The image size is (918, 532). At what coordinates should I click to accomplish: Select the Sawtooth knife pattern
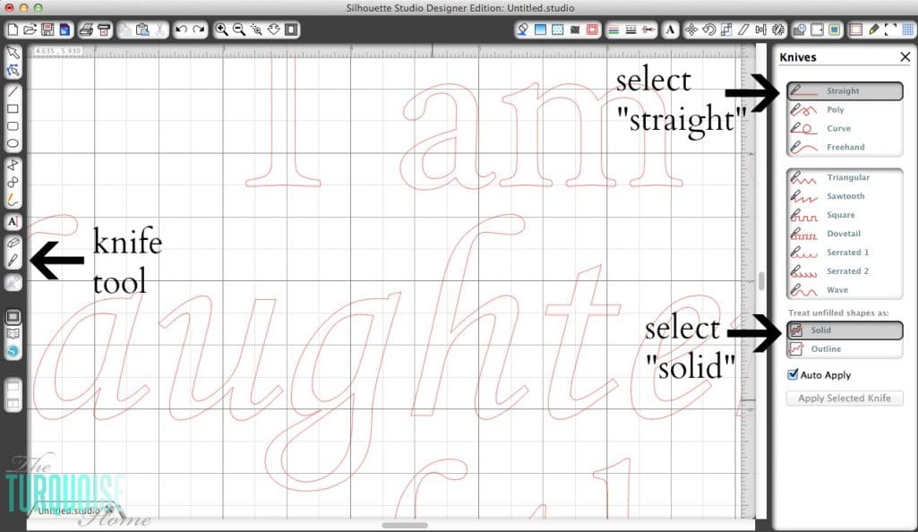845,196
